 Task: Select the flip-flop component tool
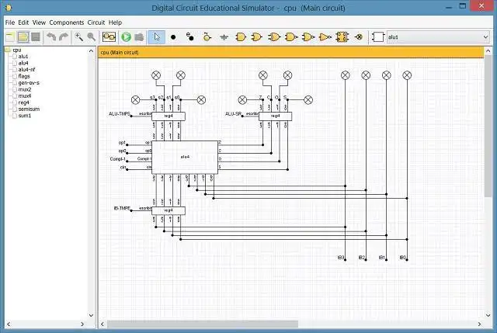coord(342,37)
